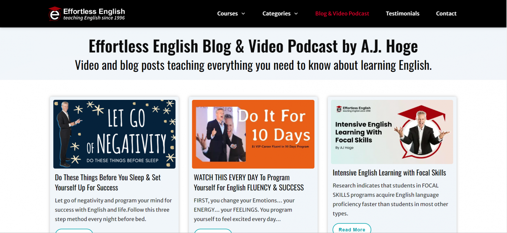Image resolution: width=507 pixels, height=233 pixels.
Task: Open the Contact page
Action: coord(446,13)
